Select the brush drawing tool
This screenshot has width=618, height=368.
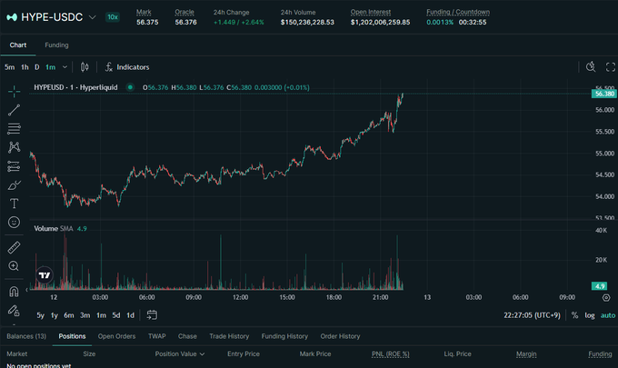[x=14, y=184]
